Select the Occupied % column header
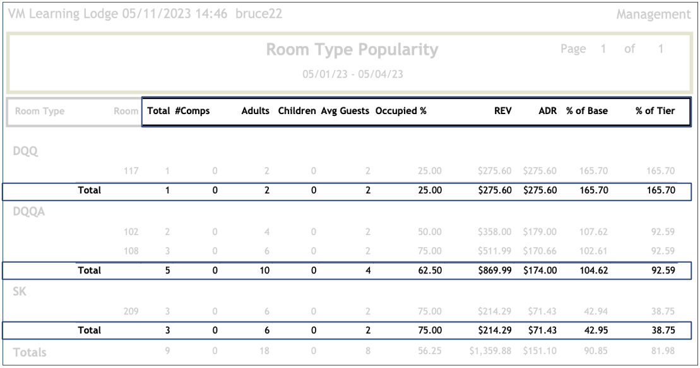Viewport: 700px width, 368px height. [x=401, y=111]
